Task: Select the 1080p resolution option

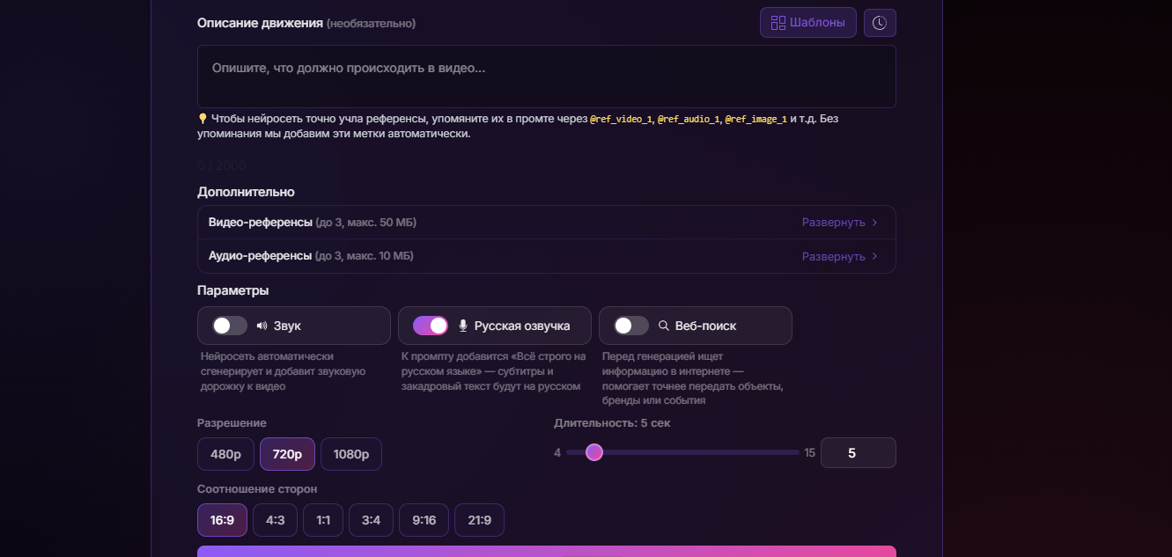Action: coord(351,454)
